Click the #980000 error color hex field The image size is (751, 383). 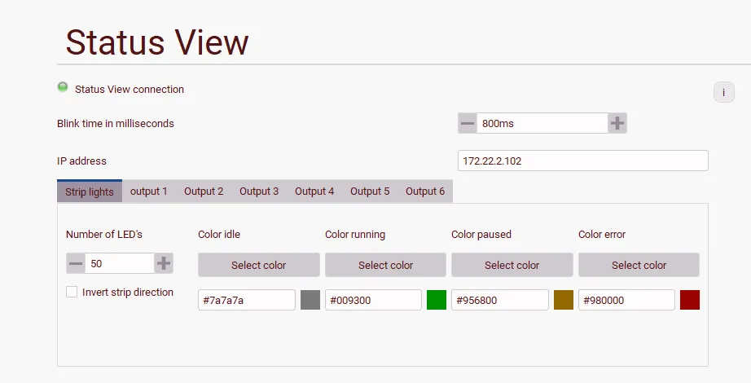point(626,300)
